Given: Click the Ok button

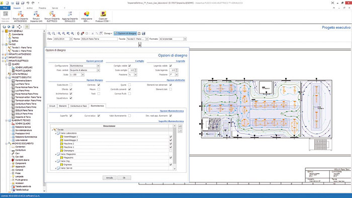Looking at the screenshot, I should (124, 178).
